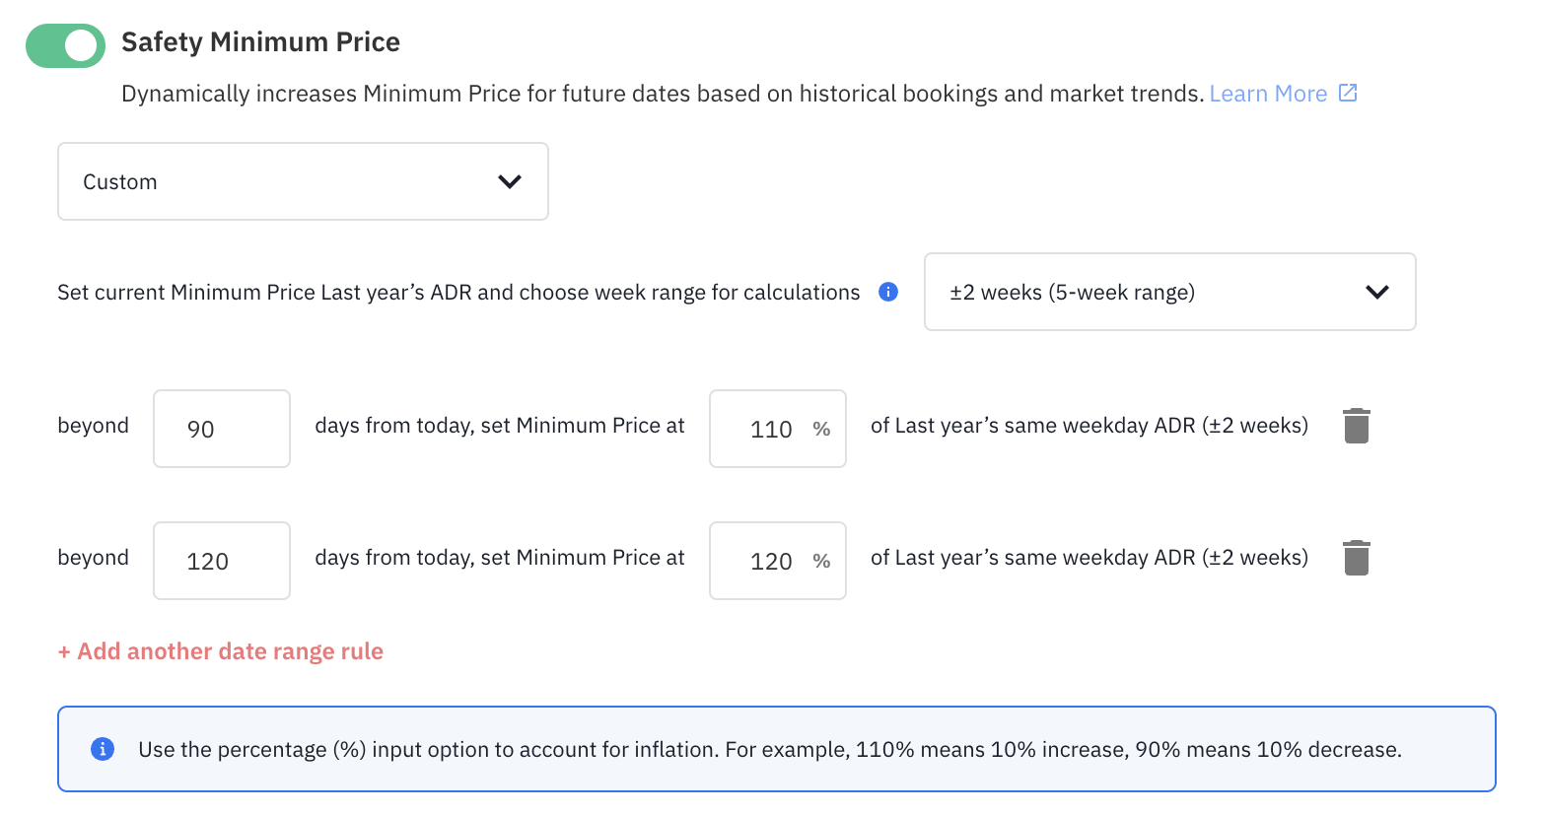Open the Custom preset dropdown
The height and width of the screenshot is (814, 1546).
[x=303, y=181]
